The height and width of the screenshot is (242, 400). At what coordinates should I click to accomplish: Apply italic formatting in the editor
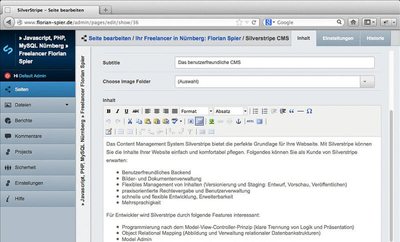[117, 111]
